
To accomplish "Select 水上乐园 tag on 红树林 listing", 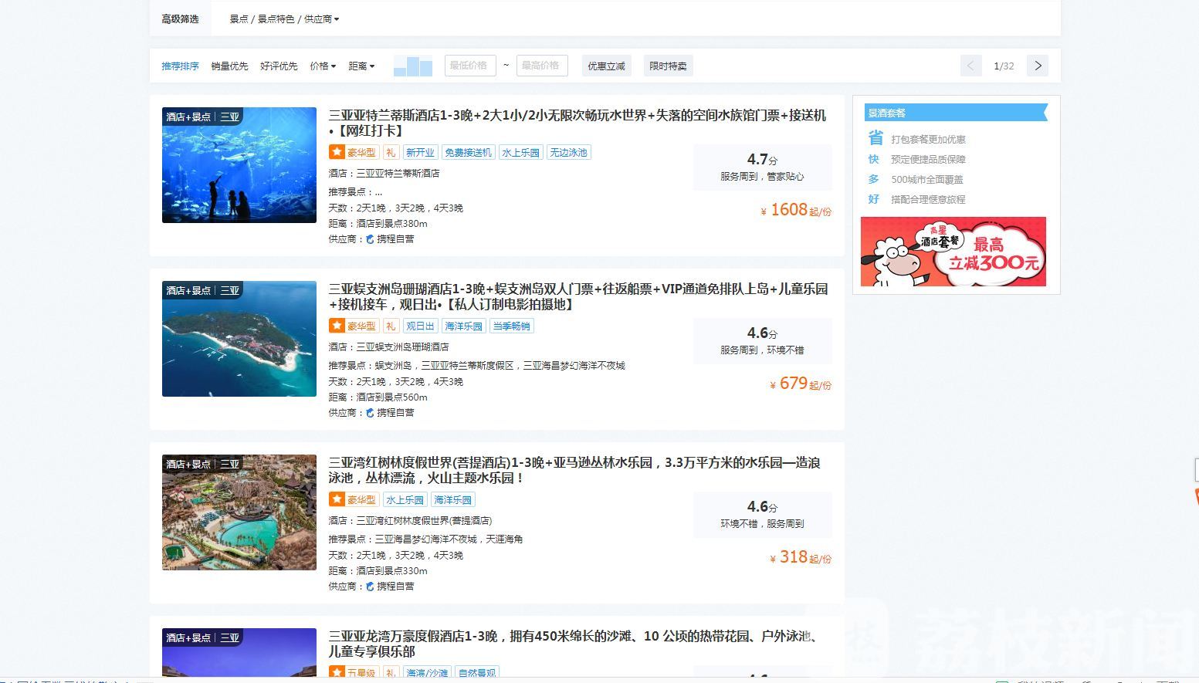I will (x=405, y=500).
